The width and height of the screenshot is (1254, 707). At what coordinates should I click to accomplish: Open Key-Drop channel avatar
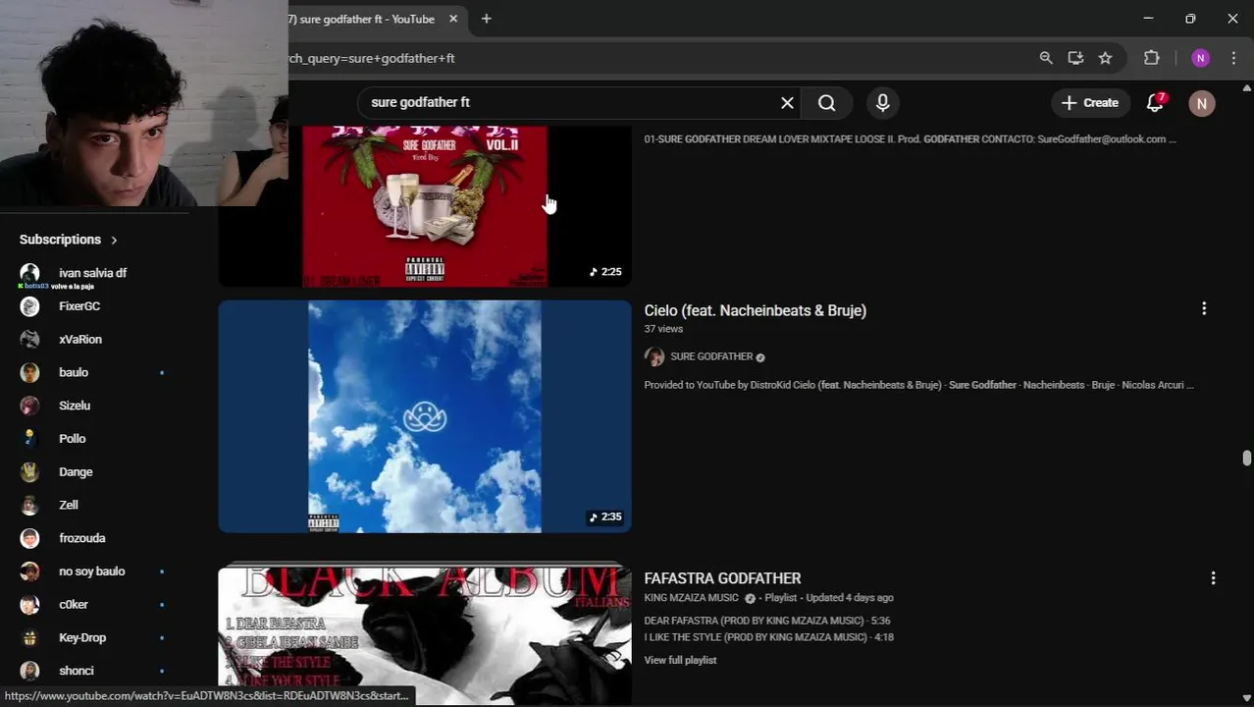click(x=29, y=638)
